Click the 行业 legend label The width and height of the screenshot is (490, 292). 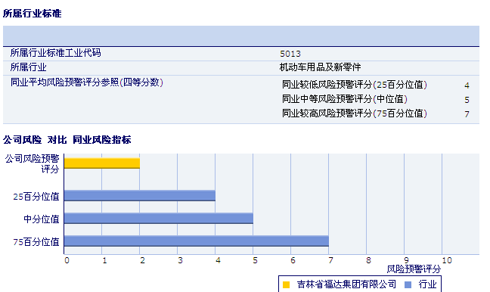point(427,284)
